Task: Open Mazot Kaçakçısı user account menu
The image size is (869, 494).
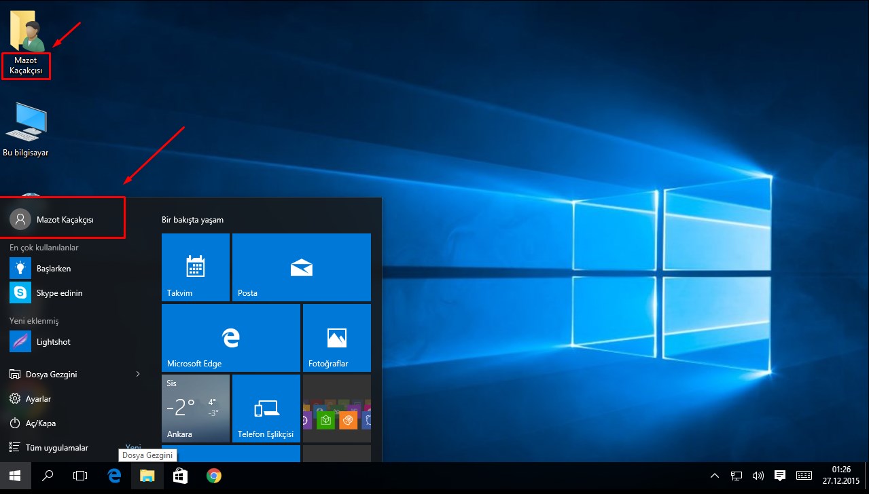Action: [x=65, y=219]
